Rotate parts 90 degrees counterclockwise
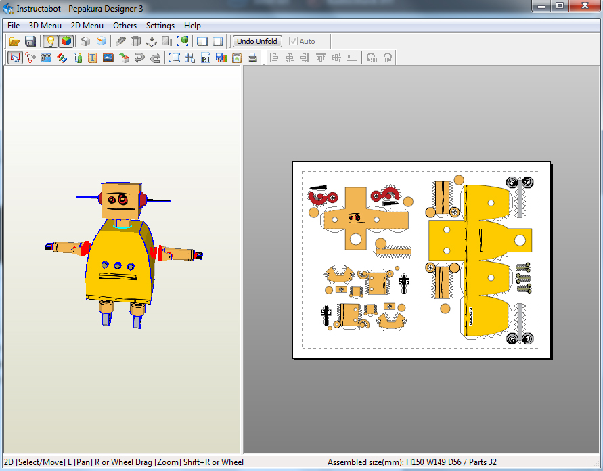Image resolution: width=603 pixels, height=471 pixels. pyautogui.click(x=372, y=58)
